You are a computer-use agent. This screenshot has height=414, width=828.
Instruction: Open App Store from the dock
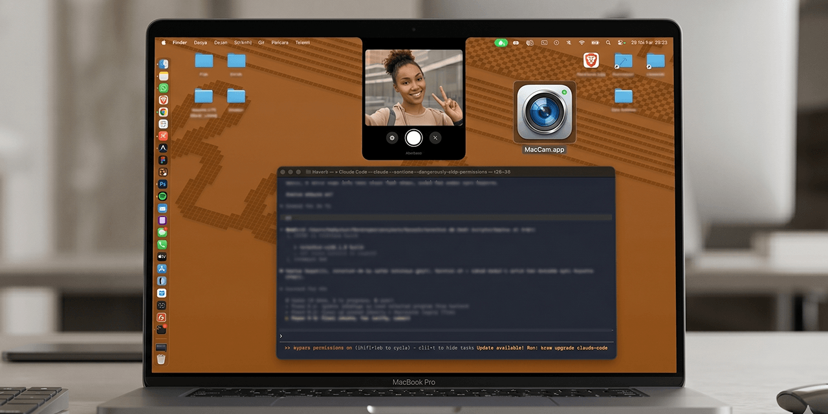[162, 268]
